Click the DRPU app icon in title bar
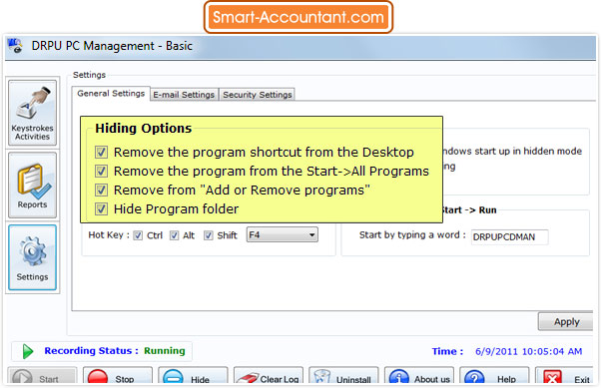 click(15, 46)
